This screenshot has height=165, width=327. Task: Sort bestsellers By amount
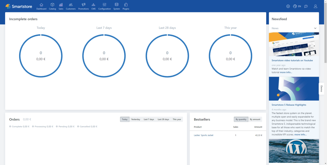[255, 119]
